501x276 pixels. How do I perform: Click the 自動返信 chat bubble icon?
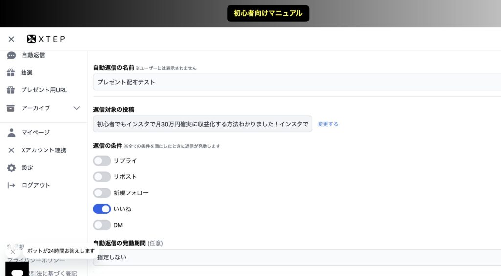click(11, 55)
